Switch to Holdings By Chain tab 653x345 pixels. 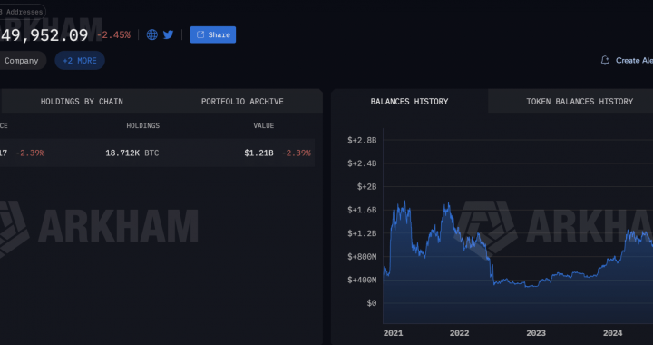(x=82, y=102)
